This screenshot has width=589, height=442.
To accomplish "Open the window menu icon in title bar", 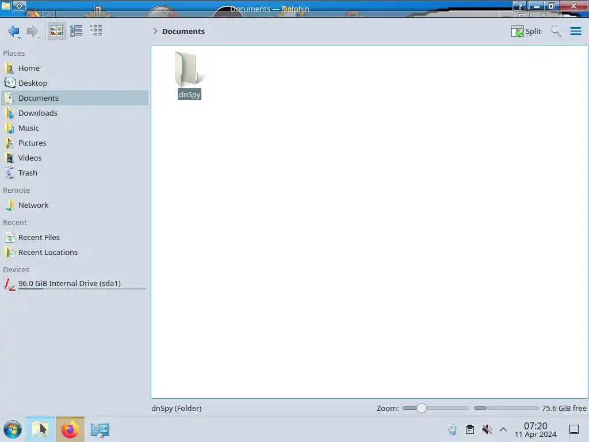I will tap(6, 6).
